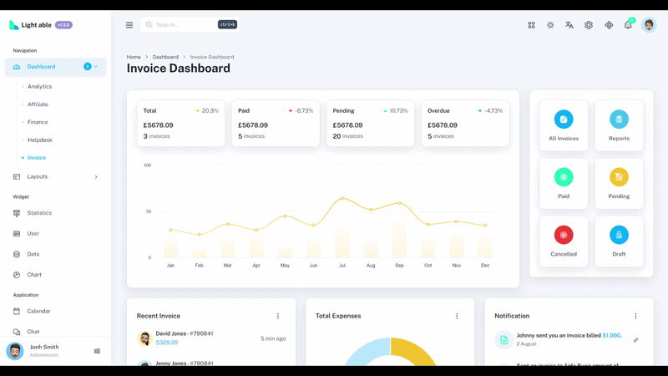Click the diamond layout icon in header
This screenshot has width=668, height=376.
(x=609, y=25)
